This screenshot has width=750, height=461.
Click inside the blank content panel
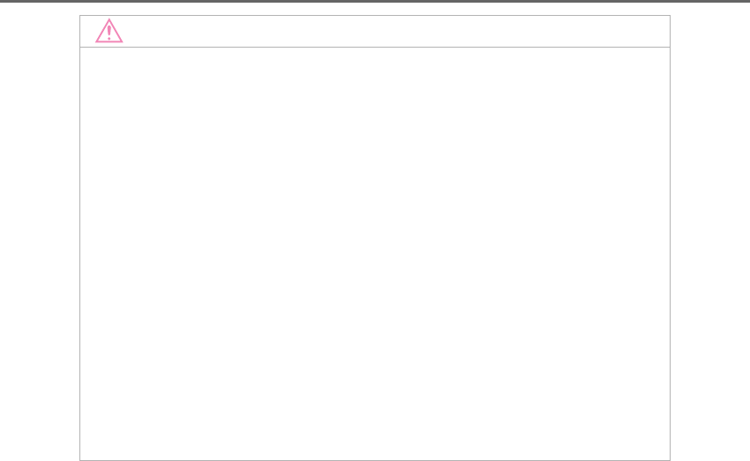(375, 254)
